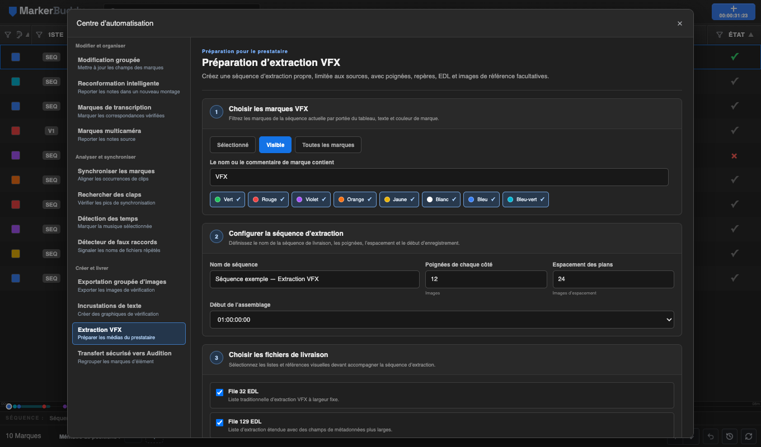This screenshot has height=447, width=761.
Task: Open Modification groupée in the sidebar
Action: [129, 63]
